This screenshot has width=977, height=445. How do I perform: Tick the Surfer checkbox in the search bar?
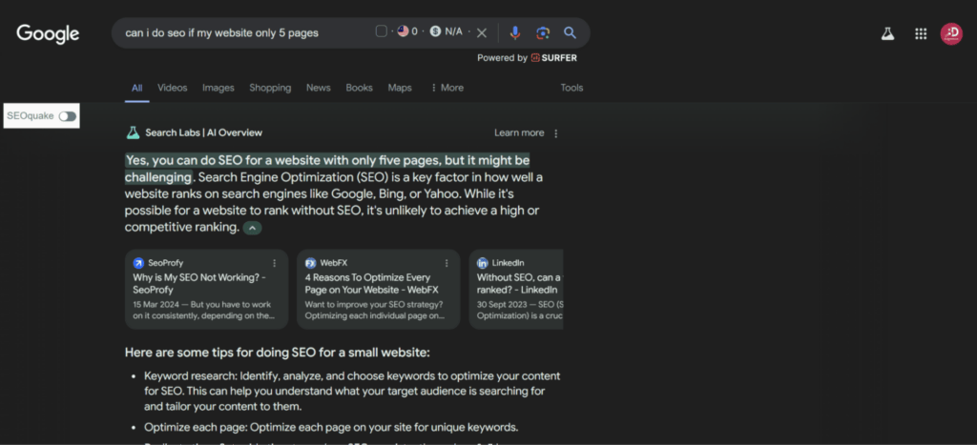[382, 31]
